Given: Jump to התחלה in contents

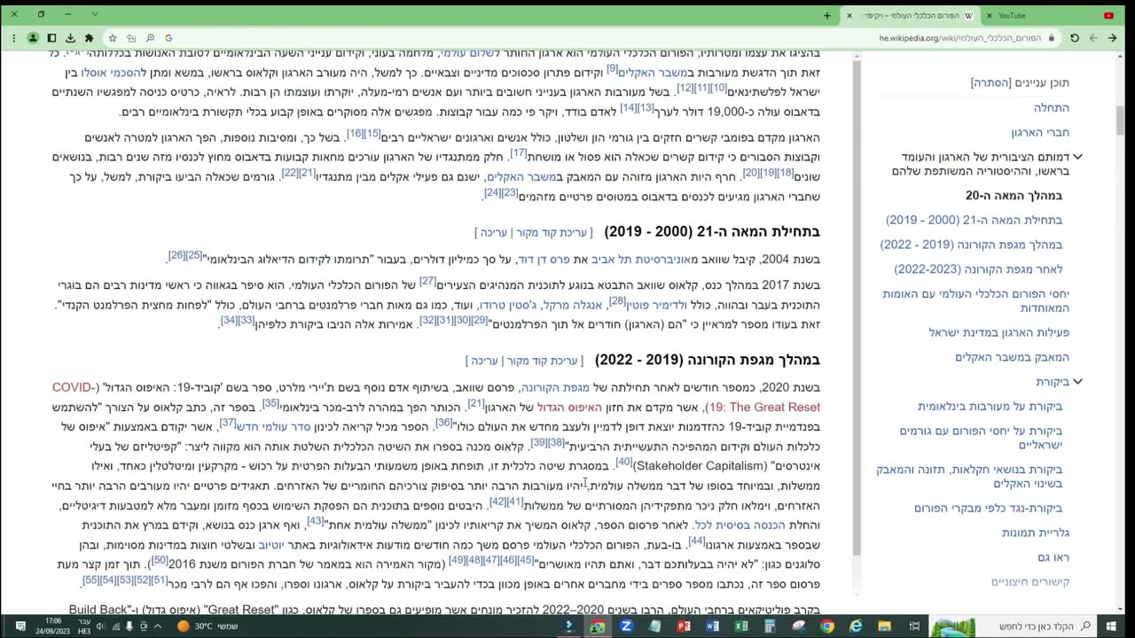Looking at the screenshot, I should [1051, 107].
